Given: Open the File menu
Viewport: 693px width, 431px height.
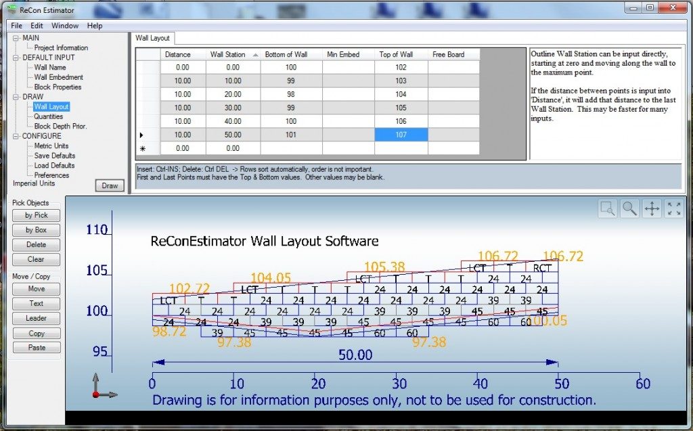Looking at the screenshot, I should tap(16, 26).
